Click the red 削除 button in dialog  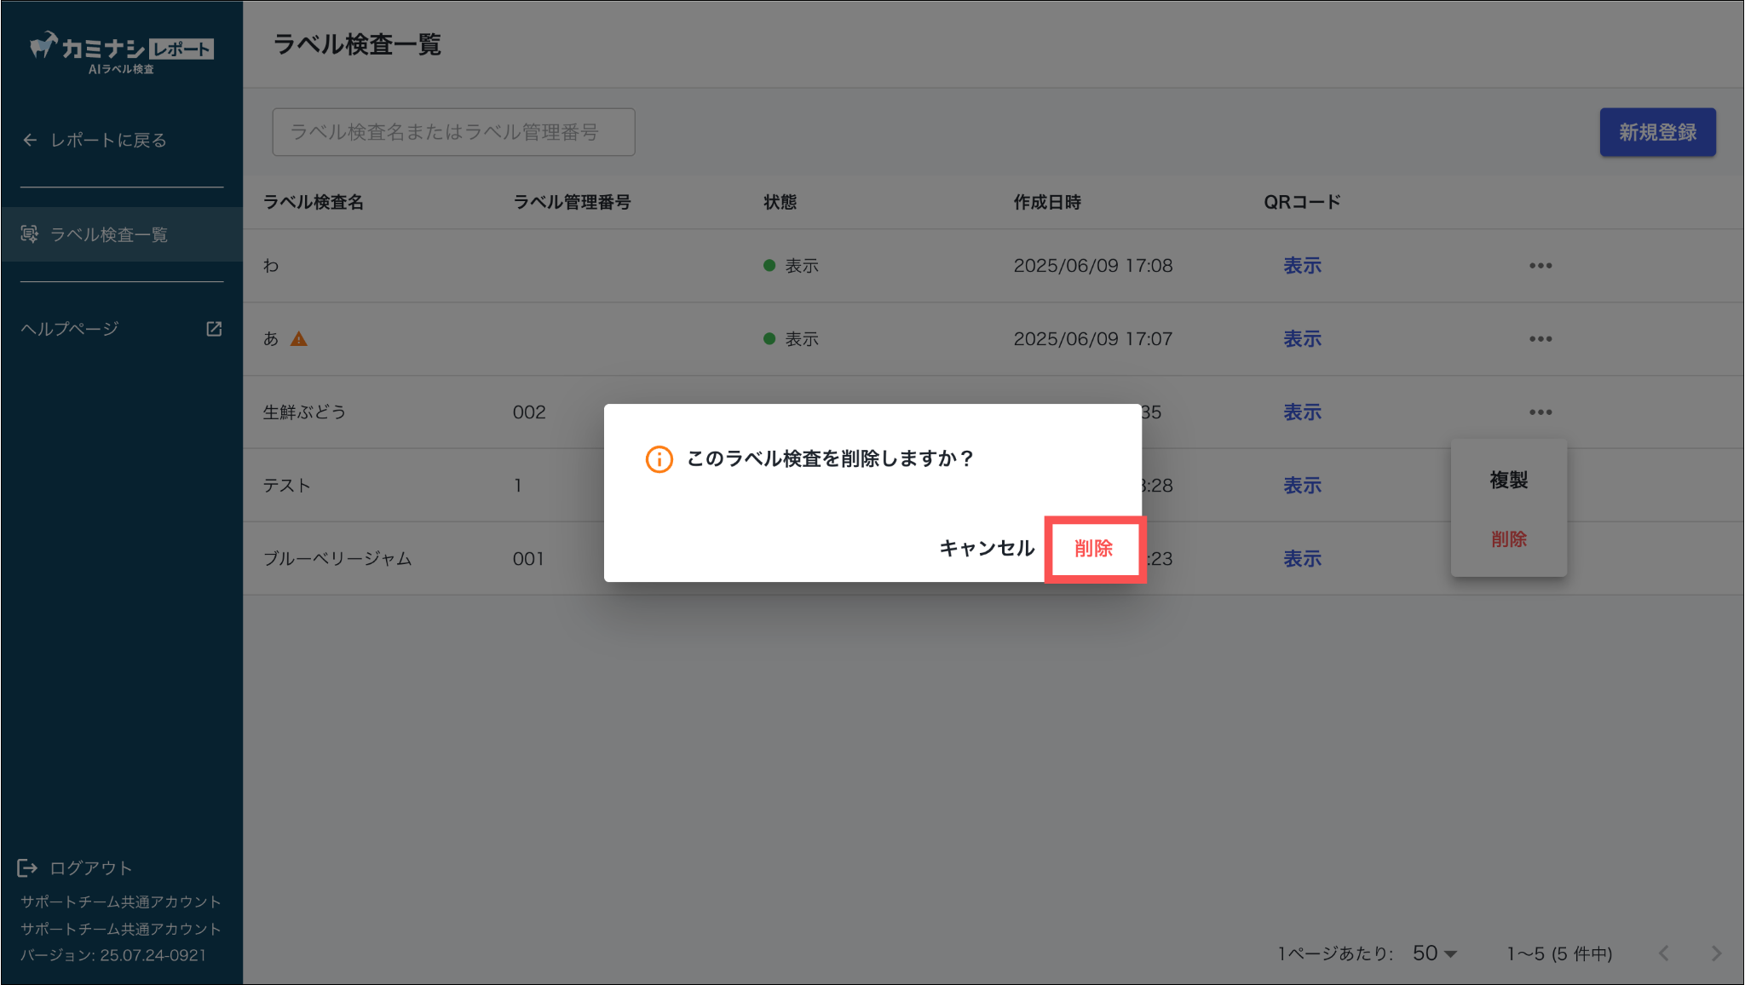pyautogui.click(x=1093, y=549)
